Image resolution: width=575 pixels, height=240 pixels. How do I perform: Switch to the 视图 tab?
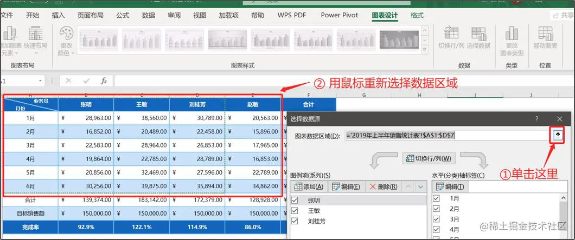pyautogui.click(x=200, y=15)
